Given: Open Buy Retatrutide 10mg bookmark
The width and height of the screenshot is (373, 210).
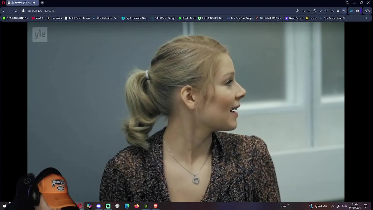Looking at the screenshot, I should 135,18.
